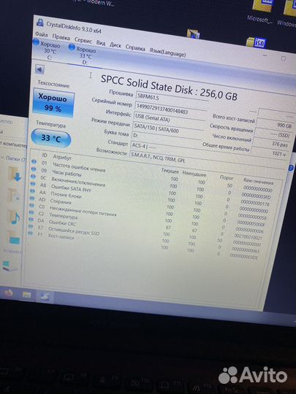This screenshot has width=296, height=394.
Task: Click CrystalDiskInfo icon on the taskbar
Action: point(45,296)
